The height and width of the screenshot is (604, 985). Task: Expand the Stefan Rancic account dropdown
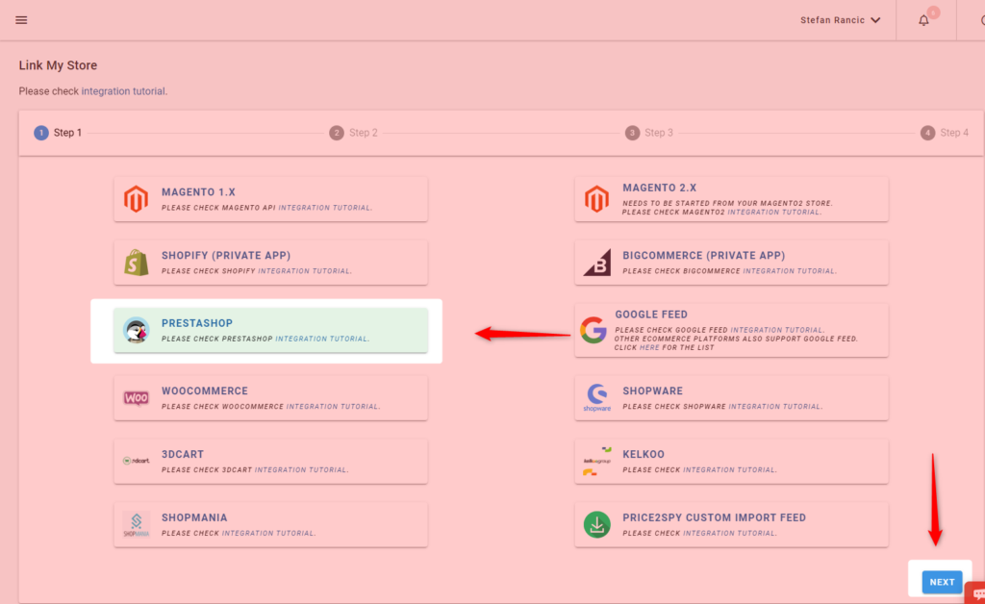[840, 20]
